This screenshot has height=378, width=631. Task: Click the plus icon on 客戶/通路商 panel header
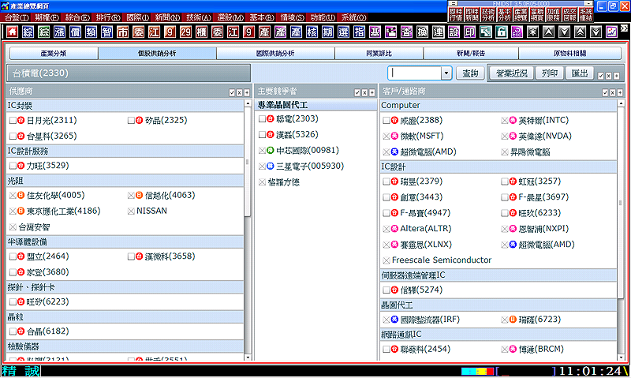tap(620, 92)
